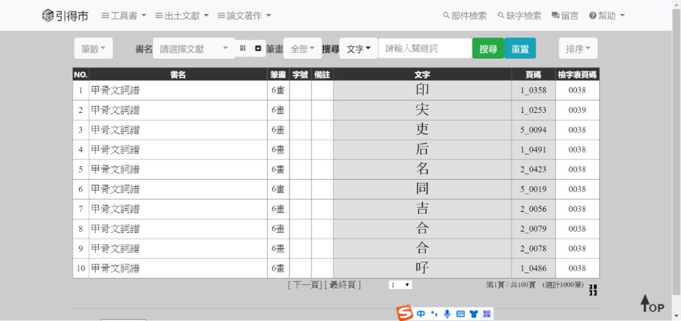Go to 缺字檢索 search
Viewport: 681px width, 321px height.
point(520,16)
